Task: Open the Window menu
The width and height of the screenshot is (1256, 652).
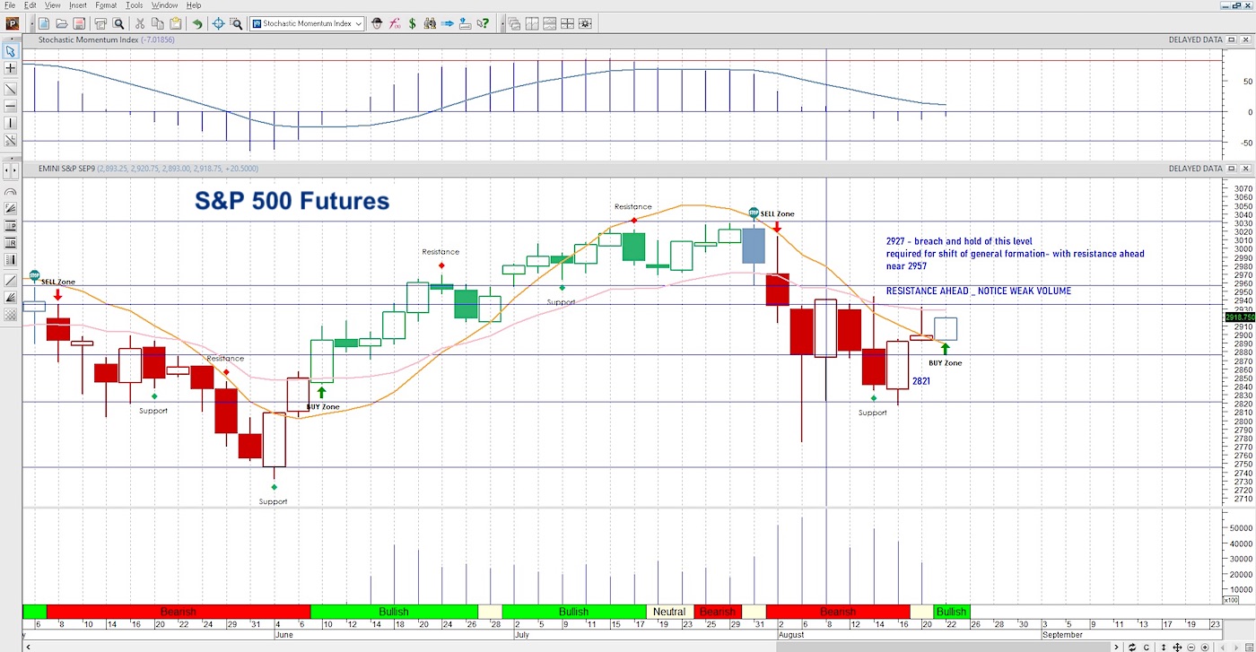Action: pyautogui.click(x=164, y=5)
